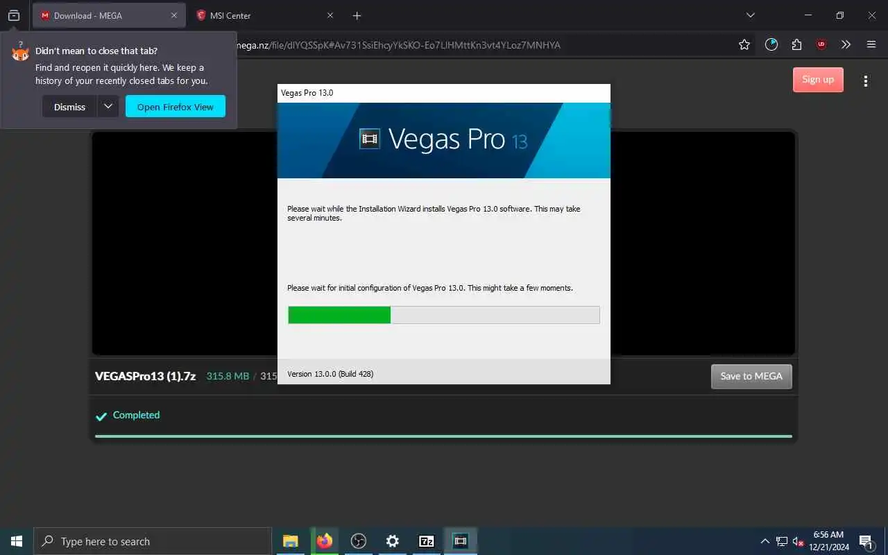Click the Save to MEGA button

[x=751, y=376]
